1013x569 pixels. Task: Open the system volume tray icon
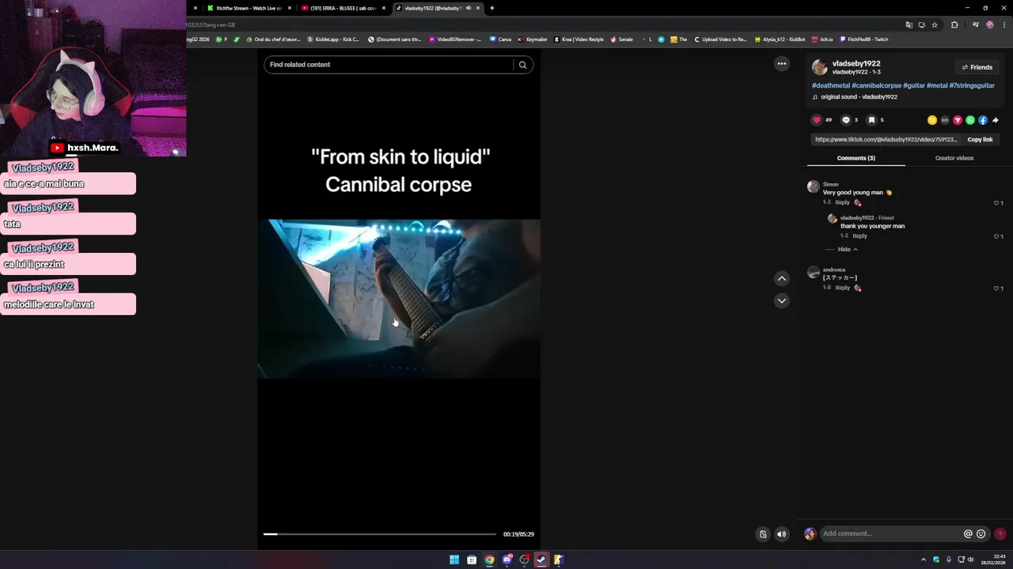click(970, 560)
